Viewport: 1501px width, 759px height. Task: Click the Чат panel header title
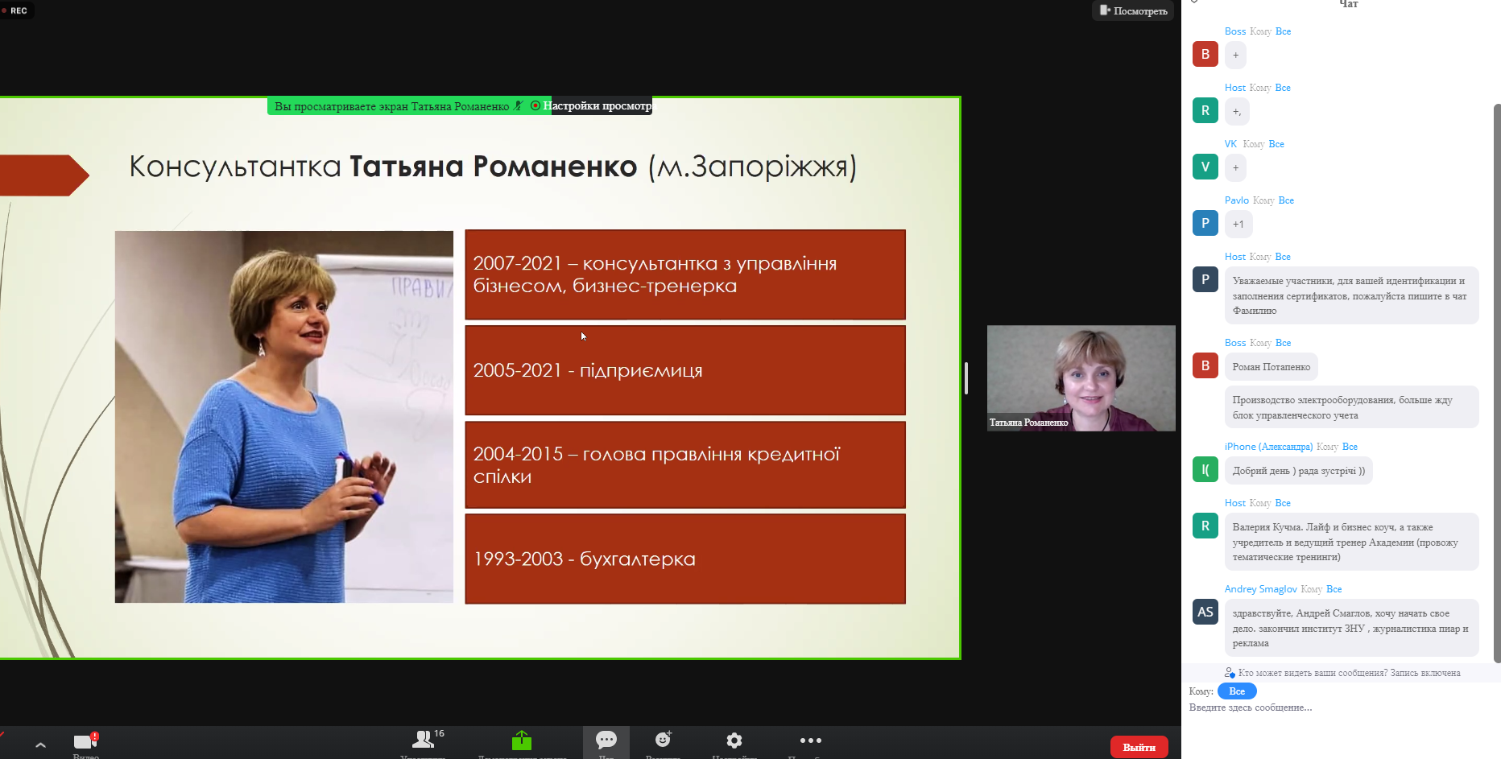pyautogui.click(x=1349, y=4)
